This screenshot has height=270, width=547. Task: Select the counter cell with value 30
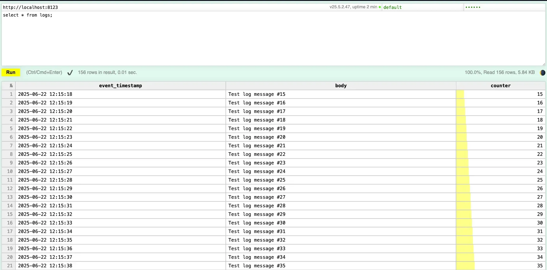point(500,223)
